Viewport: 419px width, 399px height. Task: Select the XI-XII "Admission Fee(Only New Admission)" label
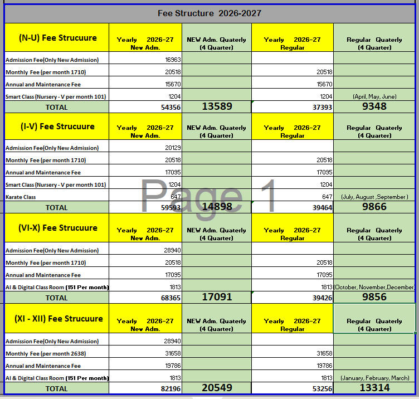pyautogui.click(x=52, y=341)
